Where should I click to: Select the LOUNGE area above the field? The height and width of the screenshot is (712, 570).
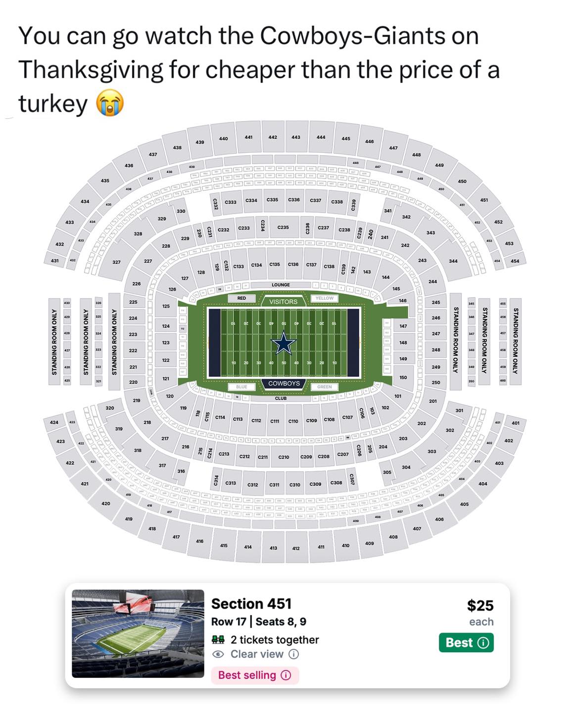point(281,285)
